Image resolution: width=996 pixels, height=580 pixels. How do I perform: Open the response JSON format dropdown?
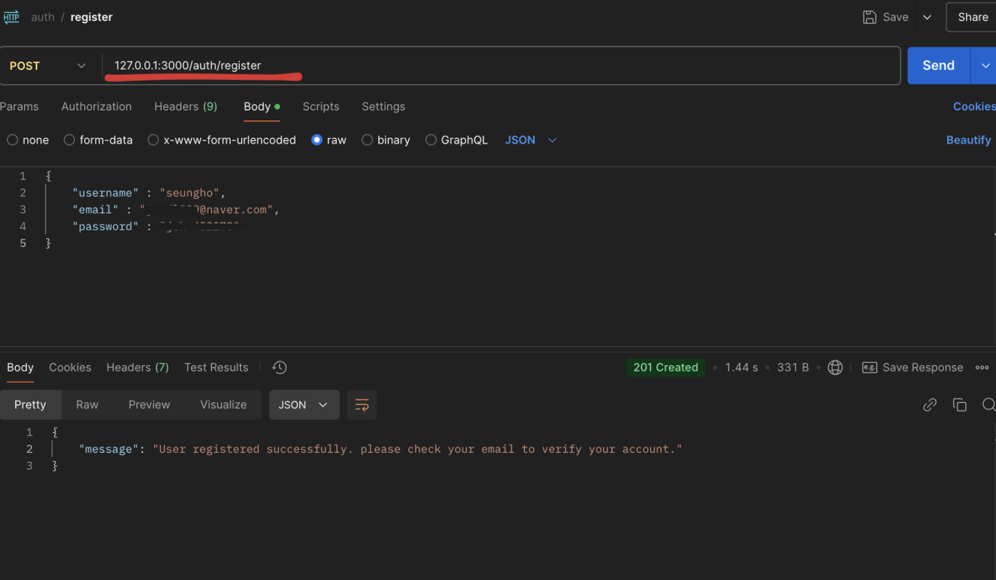tap(304, 405)
